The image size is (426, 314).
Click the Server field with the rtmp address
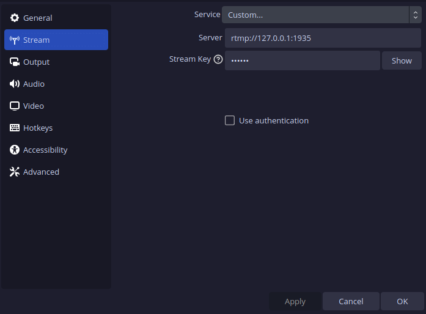[x=324, y=38]
